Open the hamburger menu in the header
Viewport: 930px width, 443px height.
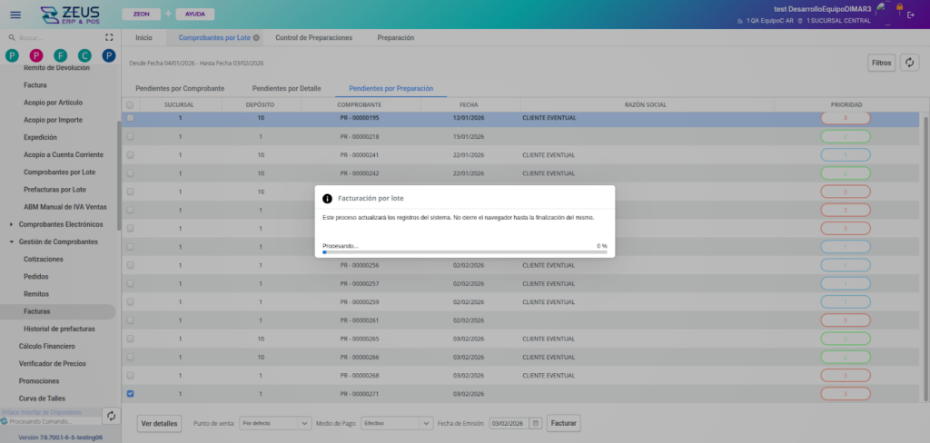click(15, 15)
